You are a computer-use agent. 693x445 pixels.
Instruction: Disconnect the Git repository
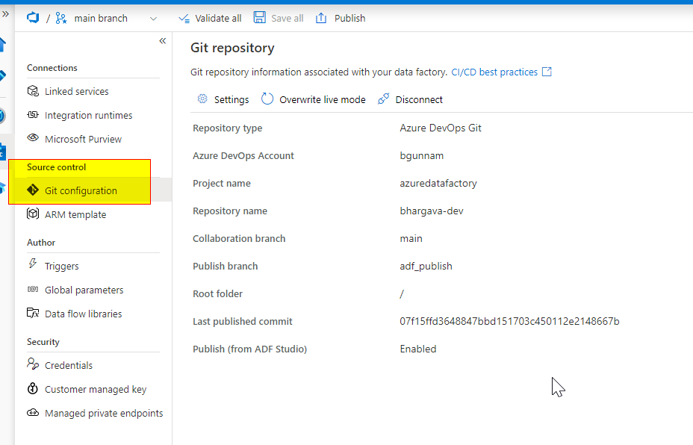(x=418, y=100)
